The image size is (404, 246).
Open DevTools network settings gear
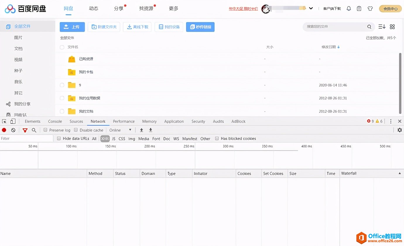point(400,130)
